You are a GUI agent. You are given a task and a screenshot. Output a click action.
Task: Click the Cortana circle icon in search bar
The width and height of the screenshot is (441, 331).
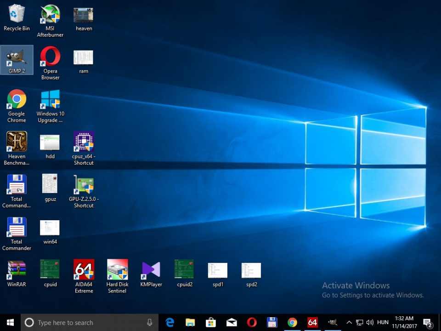pos(29,322)
